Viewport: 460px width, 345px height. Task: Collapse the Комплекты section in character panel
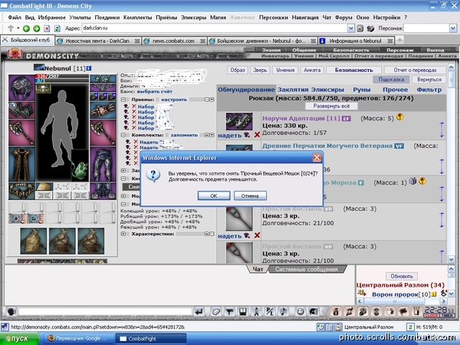(123, 135)
